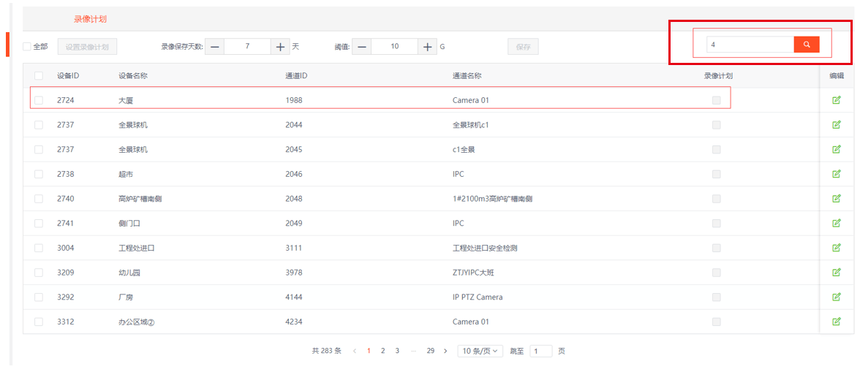Click device name 大厦
This screenshot has height=372, width=860.
pos(126,100)
